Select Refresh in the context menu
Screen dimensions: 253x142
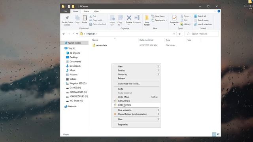click(x=136, y=78)
